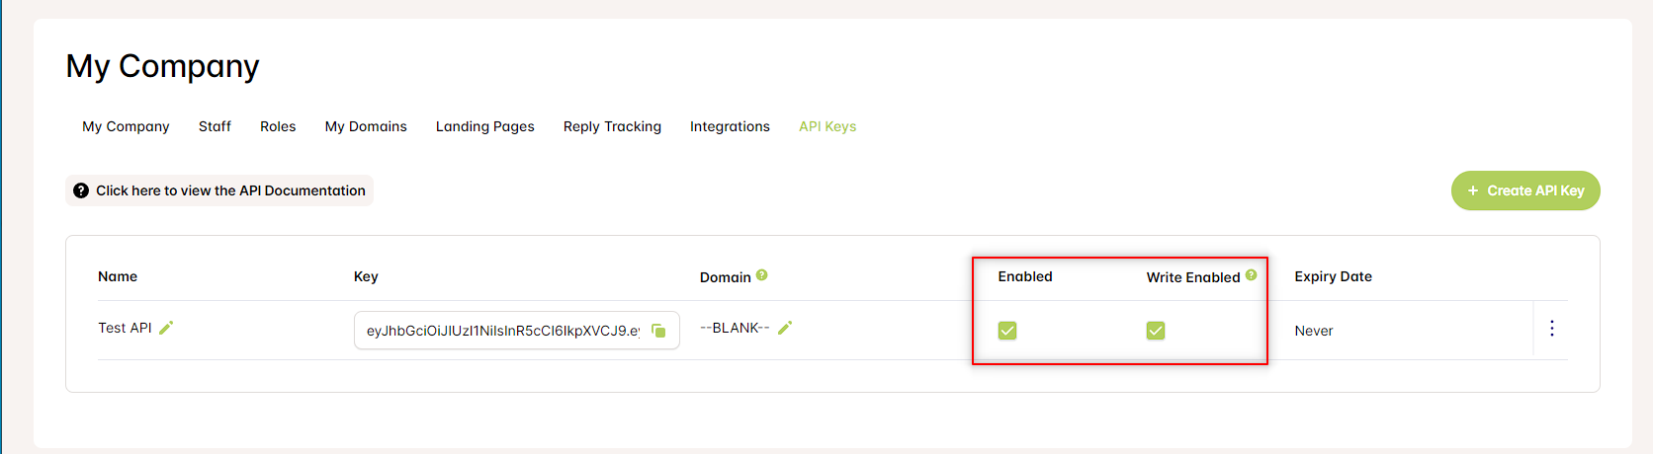Image resolution: width=1653 pixels, height=454 pixels.
Task: Select the API Keys tab
Action: [x=827, y=126]
